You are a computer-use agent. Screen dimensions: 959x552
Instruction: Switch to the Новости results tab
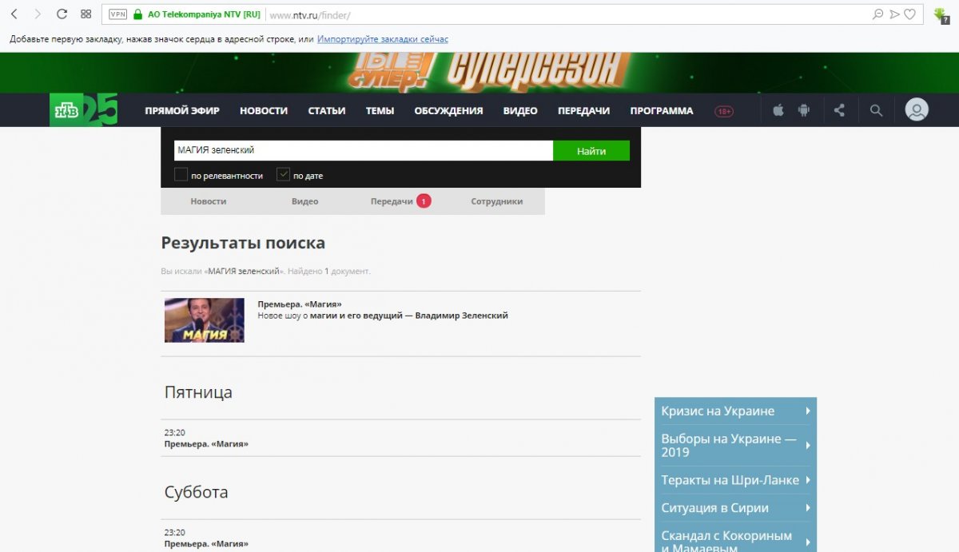click(209, 201)
